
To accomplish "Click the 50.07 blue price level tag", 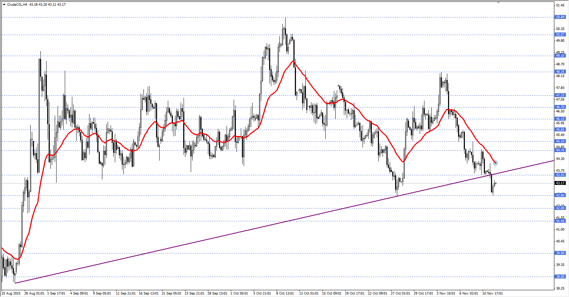I will 560,35.
